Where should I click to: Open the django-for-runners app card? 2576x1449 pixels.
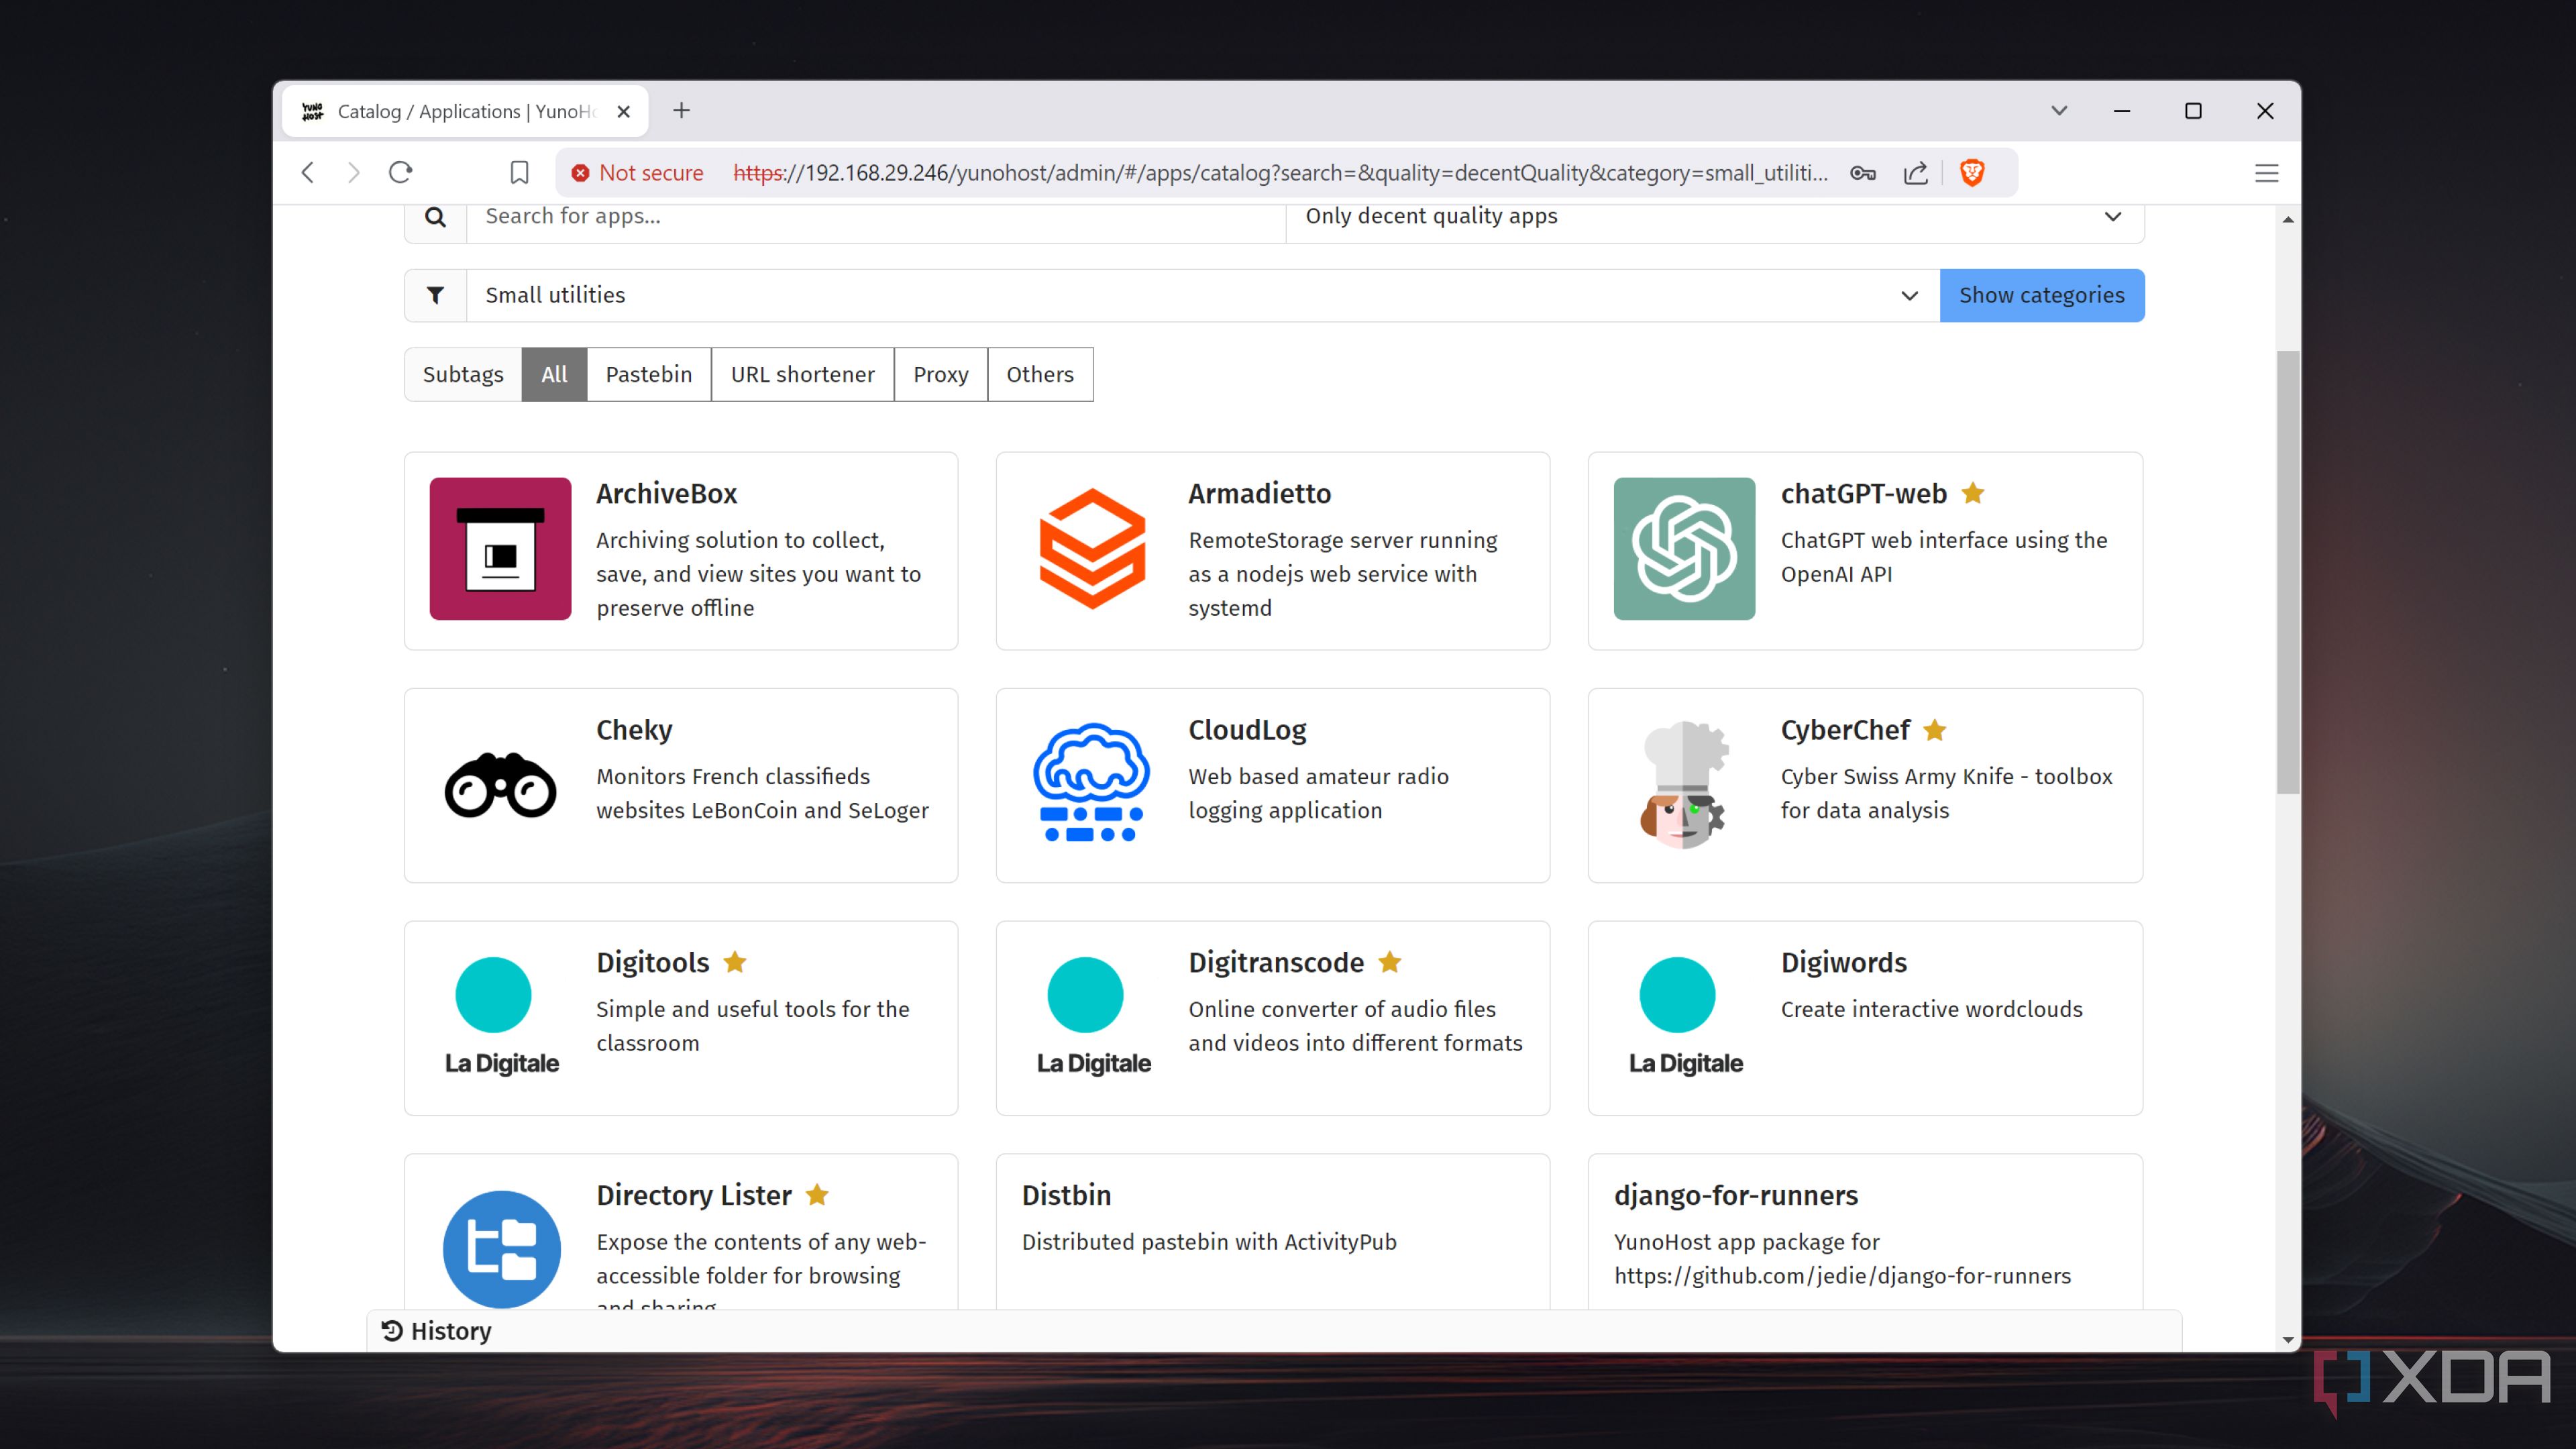coord(1865,1232)
